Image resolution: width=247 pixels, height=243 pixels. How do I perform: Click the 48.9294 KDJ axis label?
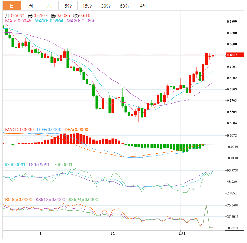[233, 182]
